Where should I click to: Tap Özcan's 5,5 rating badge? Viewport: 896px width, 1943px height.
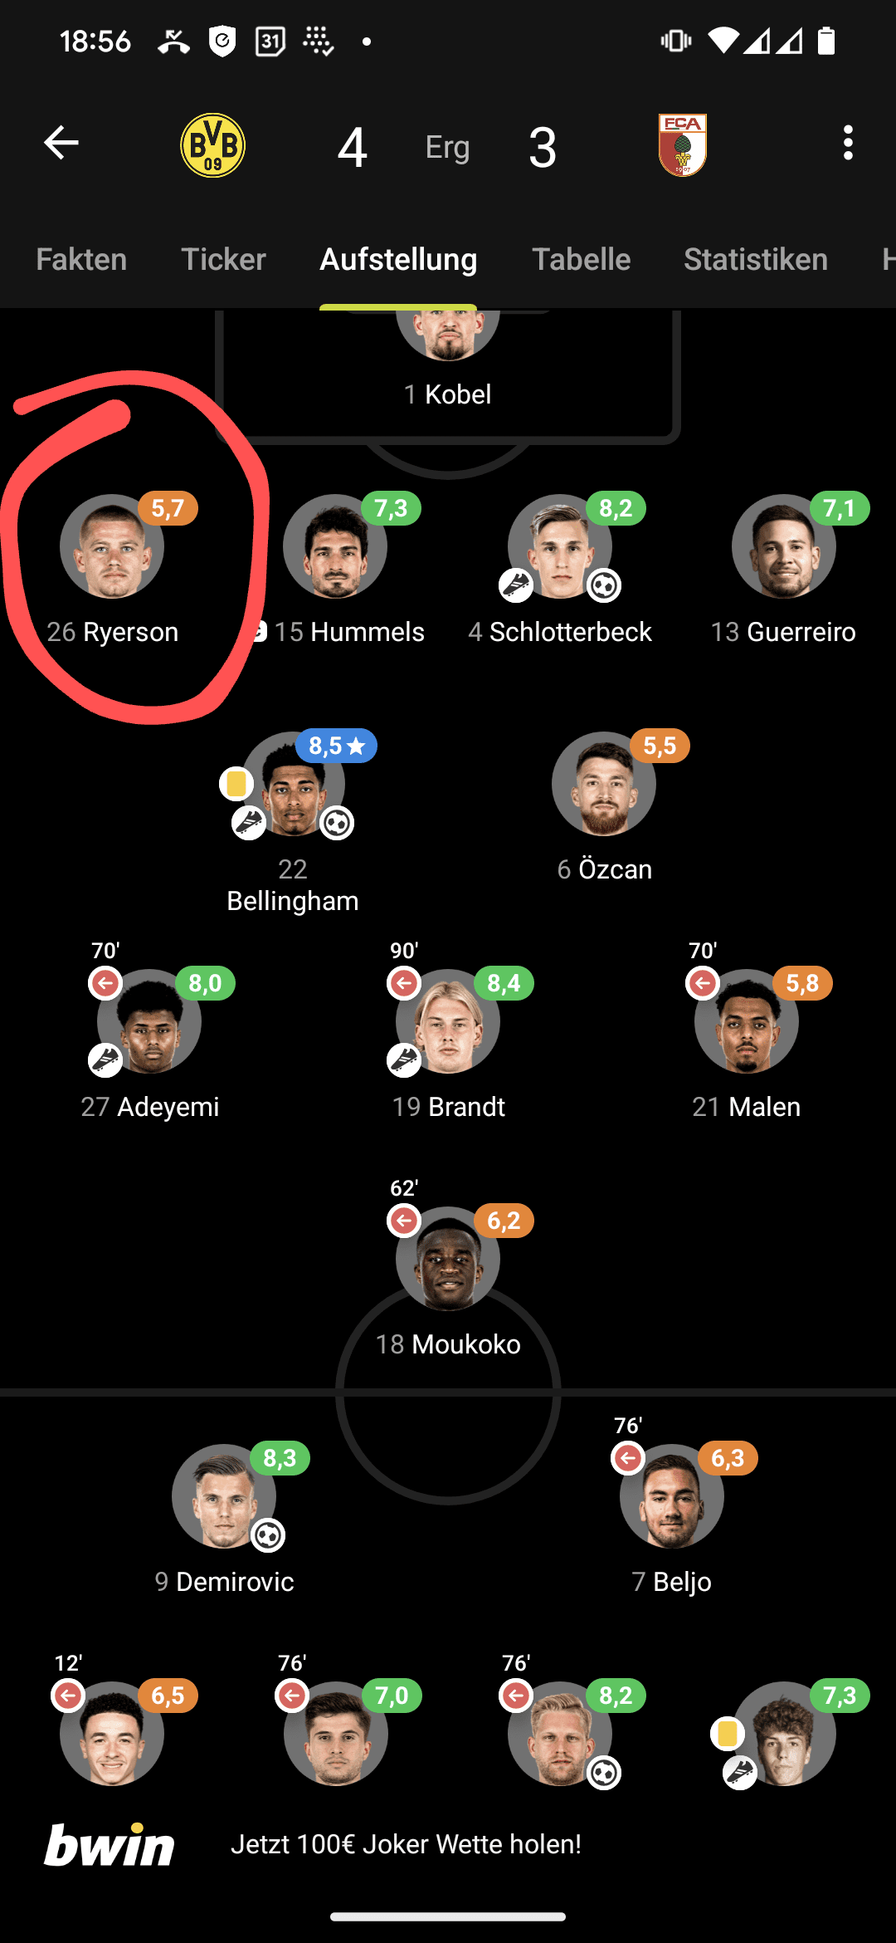(x=660, y=746)
